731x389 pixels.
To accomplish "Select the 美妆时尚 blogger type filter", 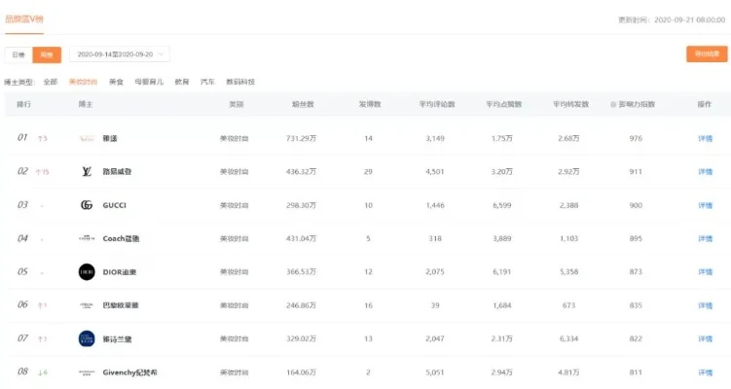I will coord(83,82).
